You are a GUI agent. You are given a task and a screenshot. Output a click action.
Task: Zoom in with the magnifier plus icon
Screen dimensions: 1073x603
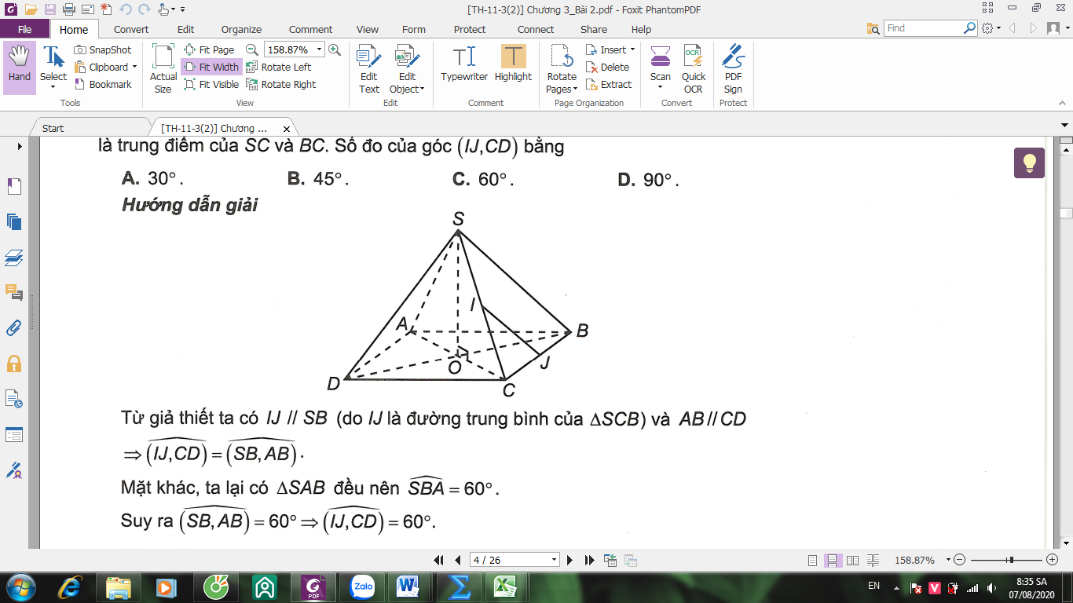click(x=335, y=49)
